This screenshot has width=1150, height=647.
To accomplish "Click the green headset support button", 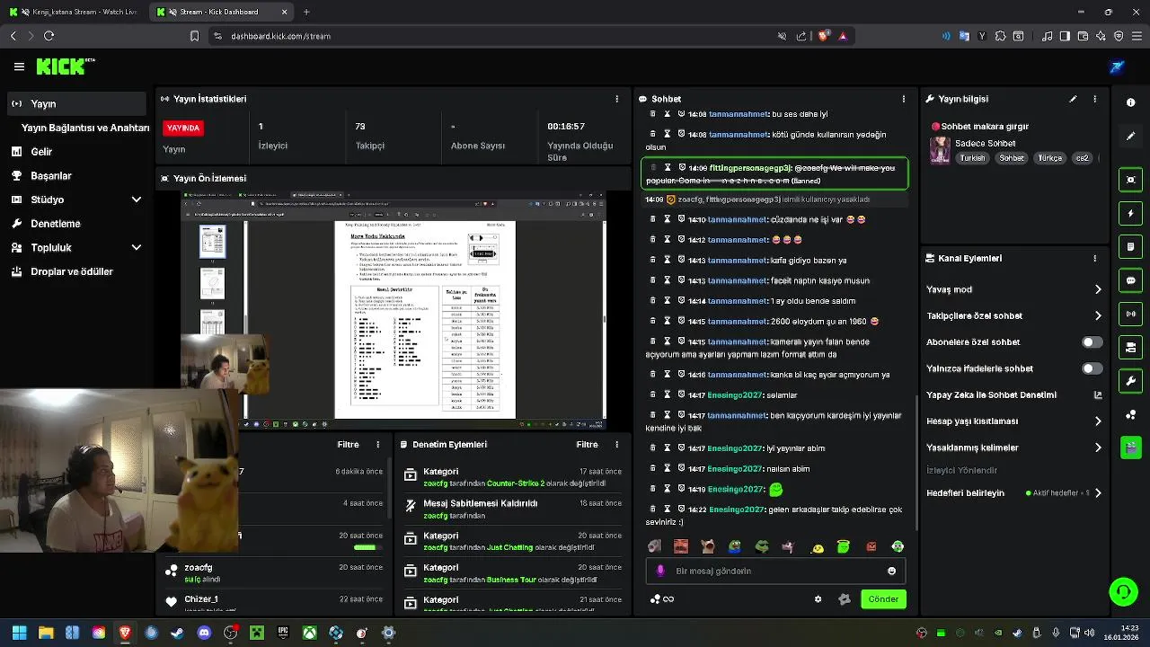I will tap(1123, 591).
